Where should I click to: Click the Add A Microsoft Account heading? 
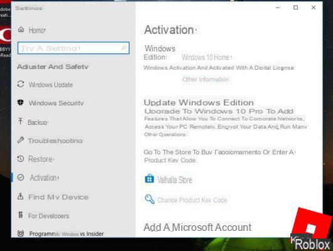(x=198, y=227)
